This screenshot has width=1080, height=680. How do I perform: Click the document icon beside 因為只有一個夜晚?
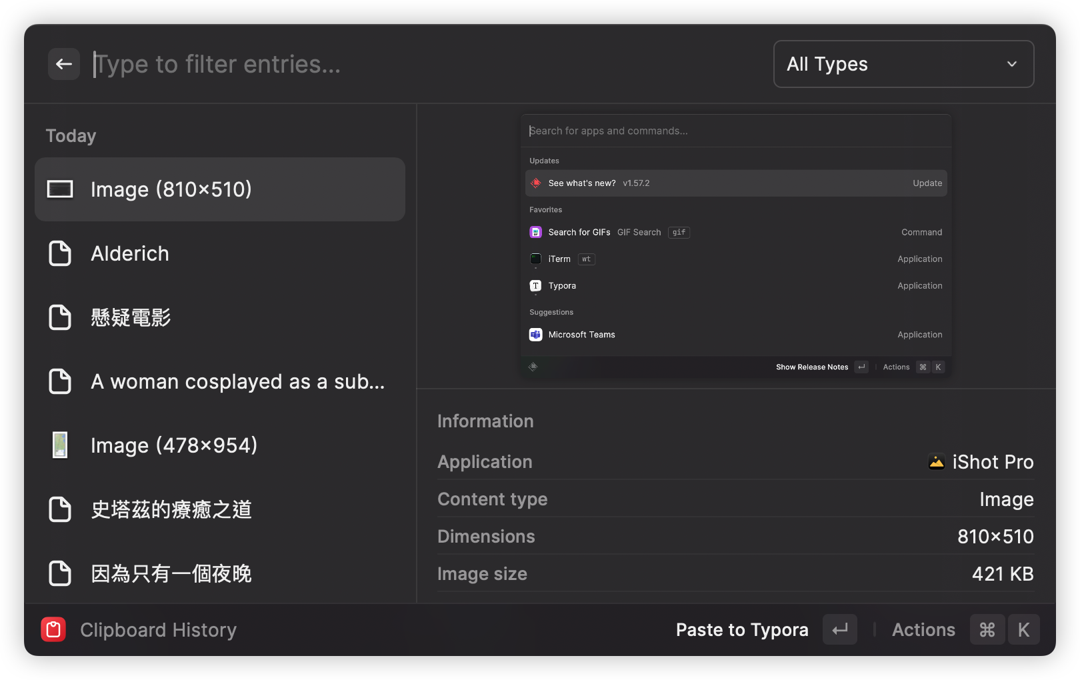(60, 573)
